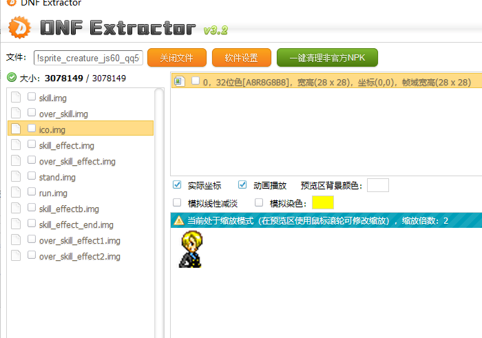Check the skill.img checkbox
The image size is (482, 338).
pos(32,96)
